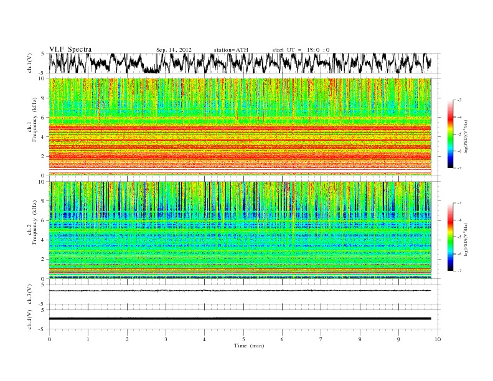
Task: Click the time axis tick label "5"
Action: pyautogui.click(x=243, y=339)
